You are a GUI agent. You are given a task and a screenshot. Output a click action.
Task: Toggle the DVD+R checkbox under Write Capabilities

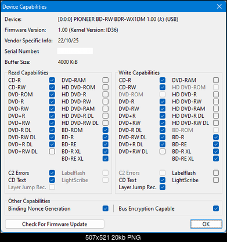click(163, 116)
